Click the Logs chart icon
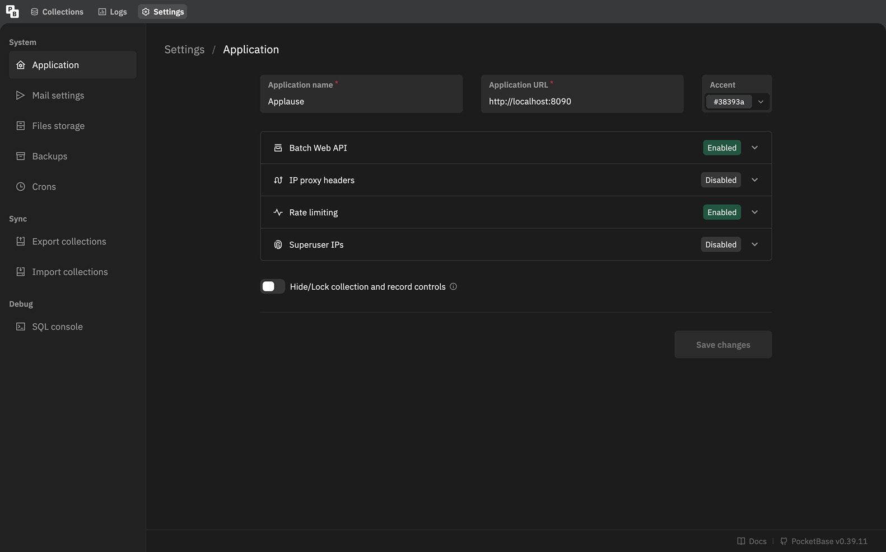This screenshot has height=552, width=886. click(x=102, y=12)
